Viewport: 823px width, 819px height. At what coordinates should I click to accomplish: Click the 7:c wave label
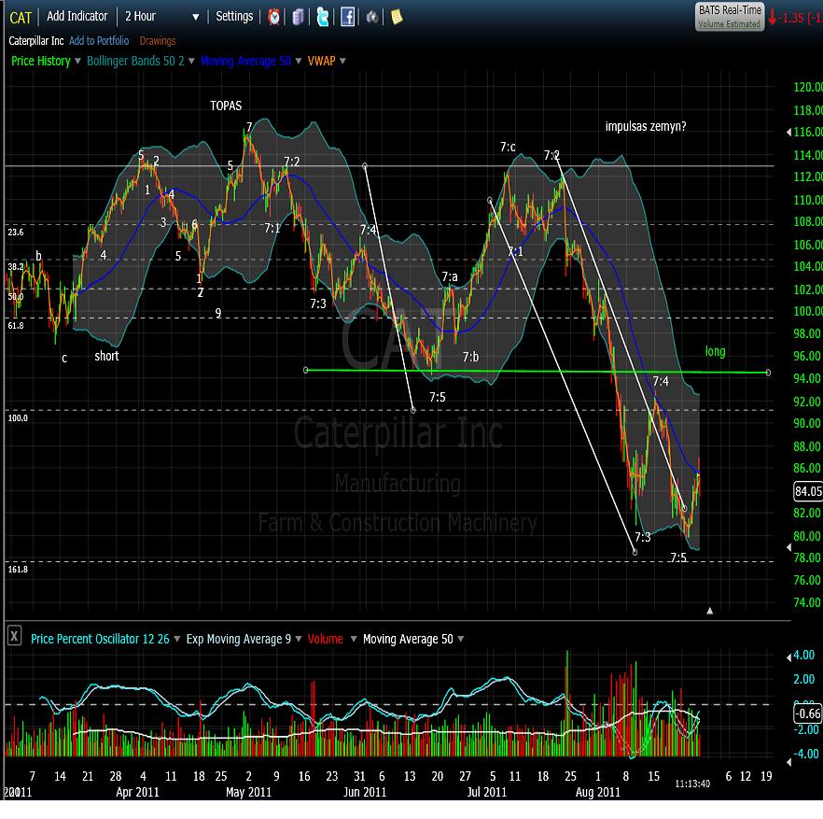[x=508, y=148]
